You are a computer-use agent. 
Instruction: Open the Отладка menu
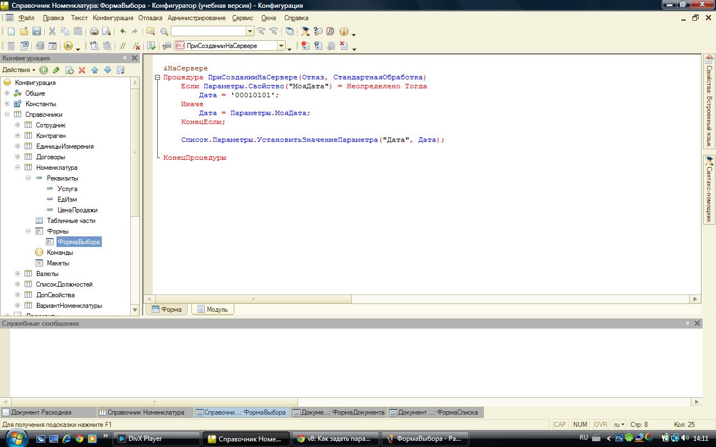150,18
